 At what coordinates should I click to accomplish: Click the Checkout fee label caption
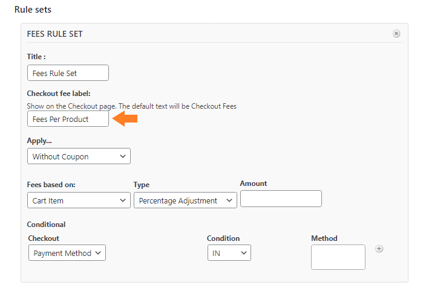59,94
